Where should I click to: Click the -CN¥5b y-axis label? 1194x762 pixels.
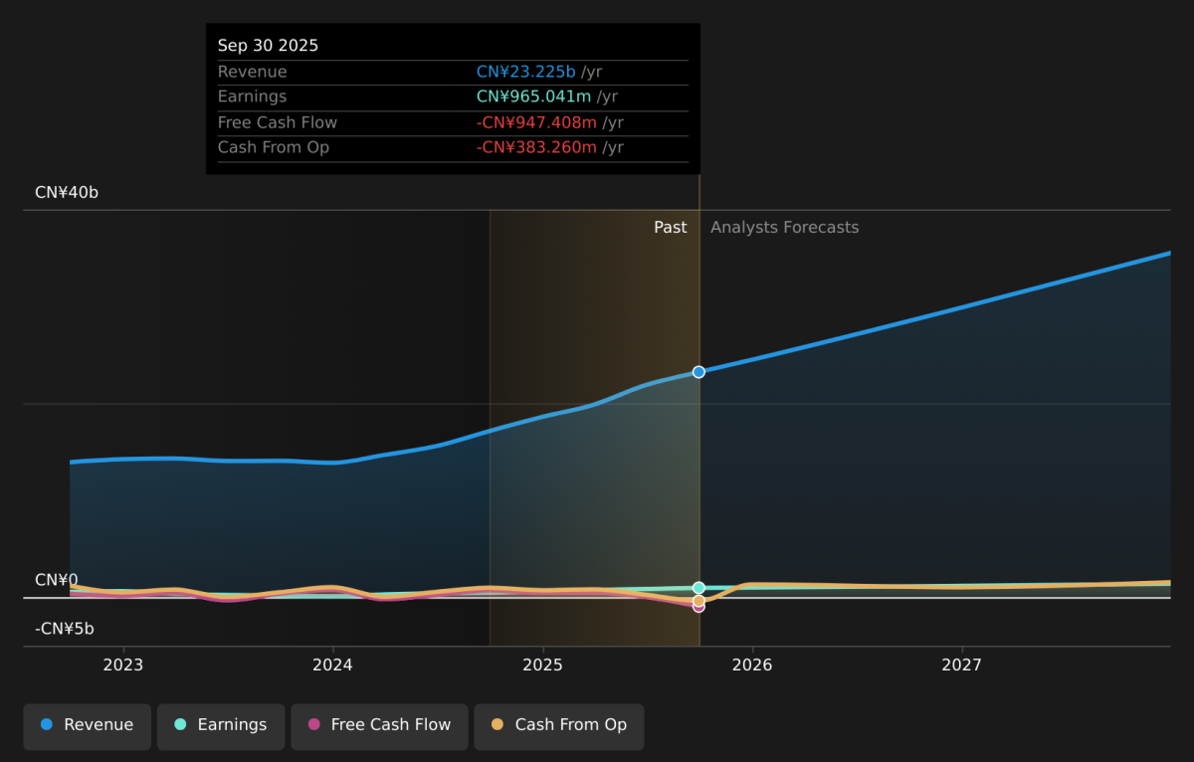(65, 629)
